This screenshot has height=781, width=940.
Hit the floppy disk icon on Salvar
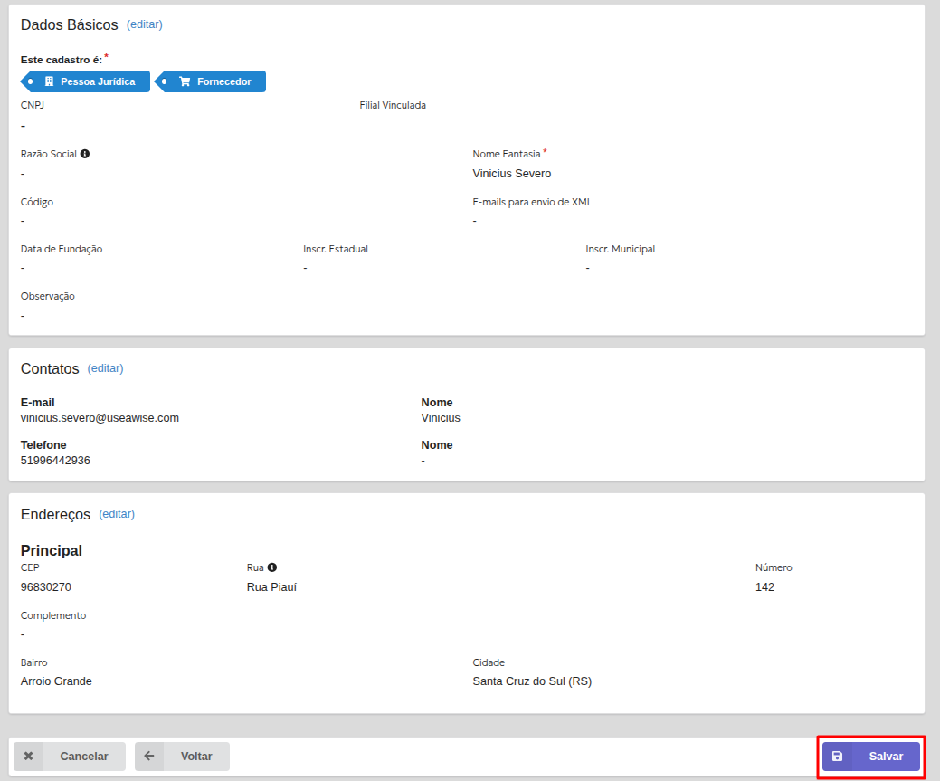837,757
